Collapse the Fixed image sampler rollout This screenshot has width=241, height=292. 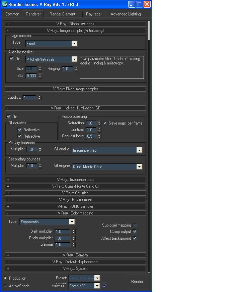[75, 89]
